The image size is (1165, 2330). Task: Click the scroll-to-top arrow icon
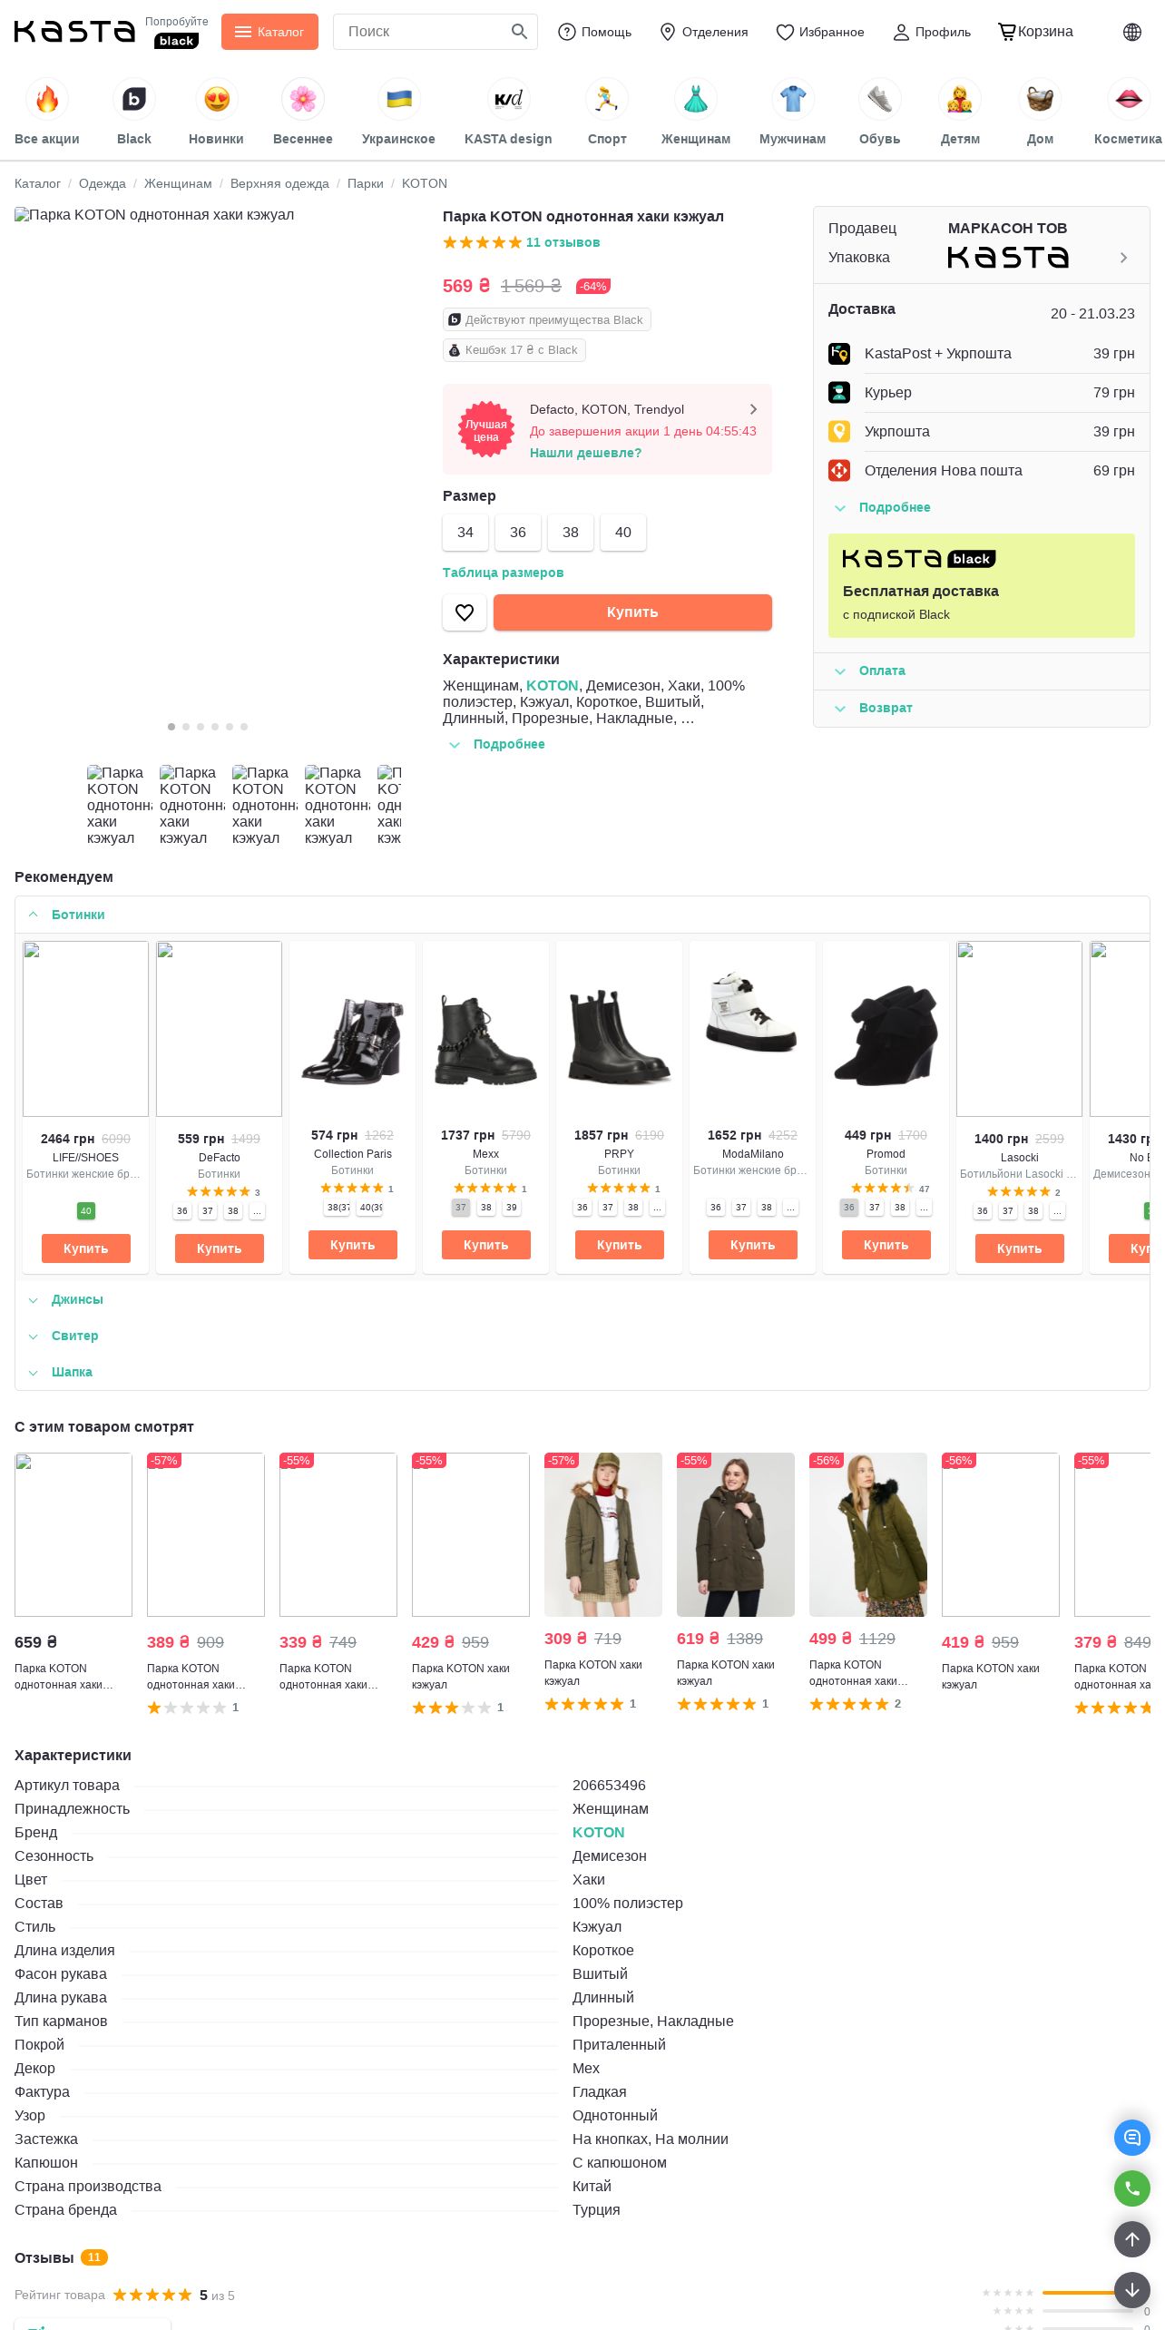coord(1132,2239)
